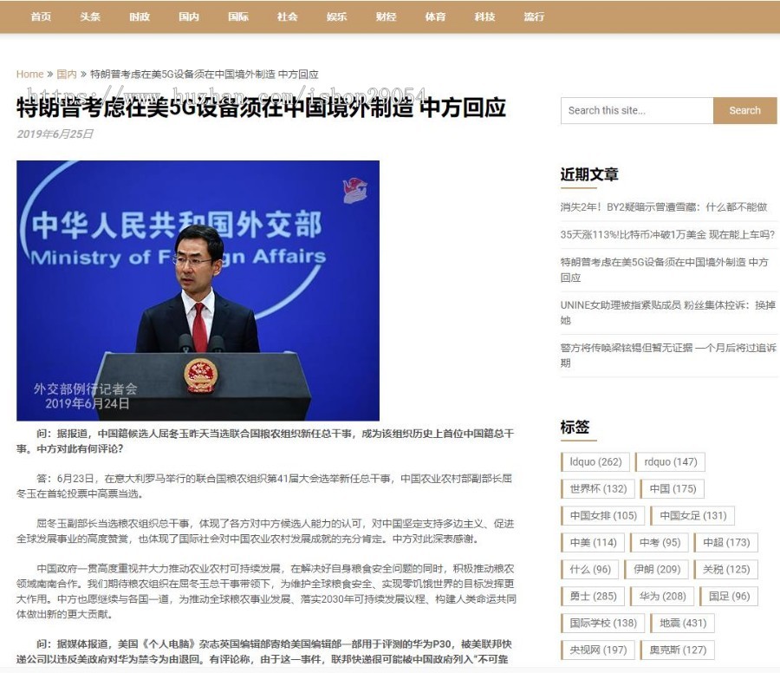Click inside the site search input field

point(637,110)
